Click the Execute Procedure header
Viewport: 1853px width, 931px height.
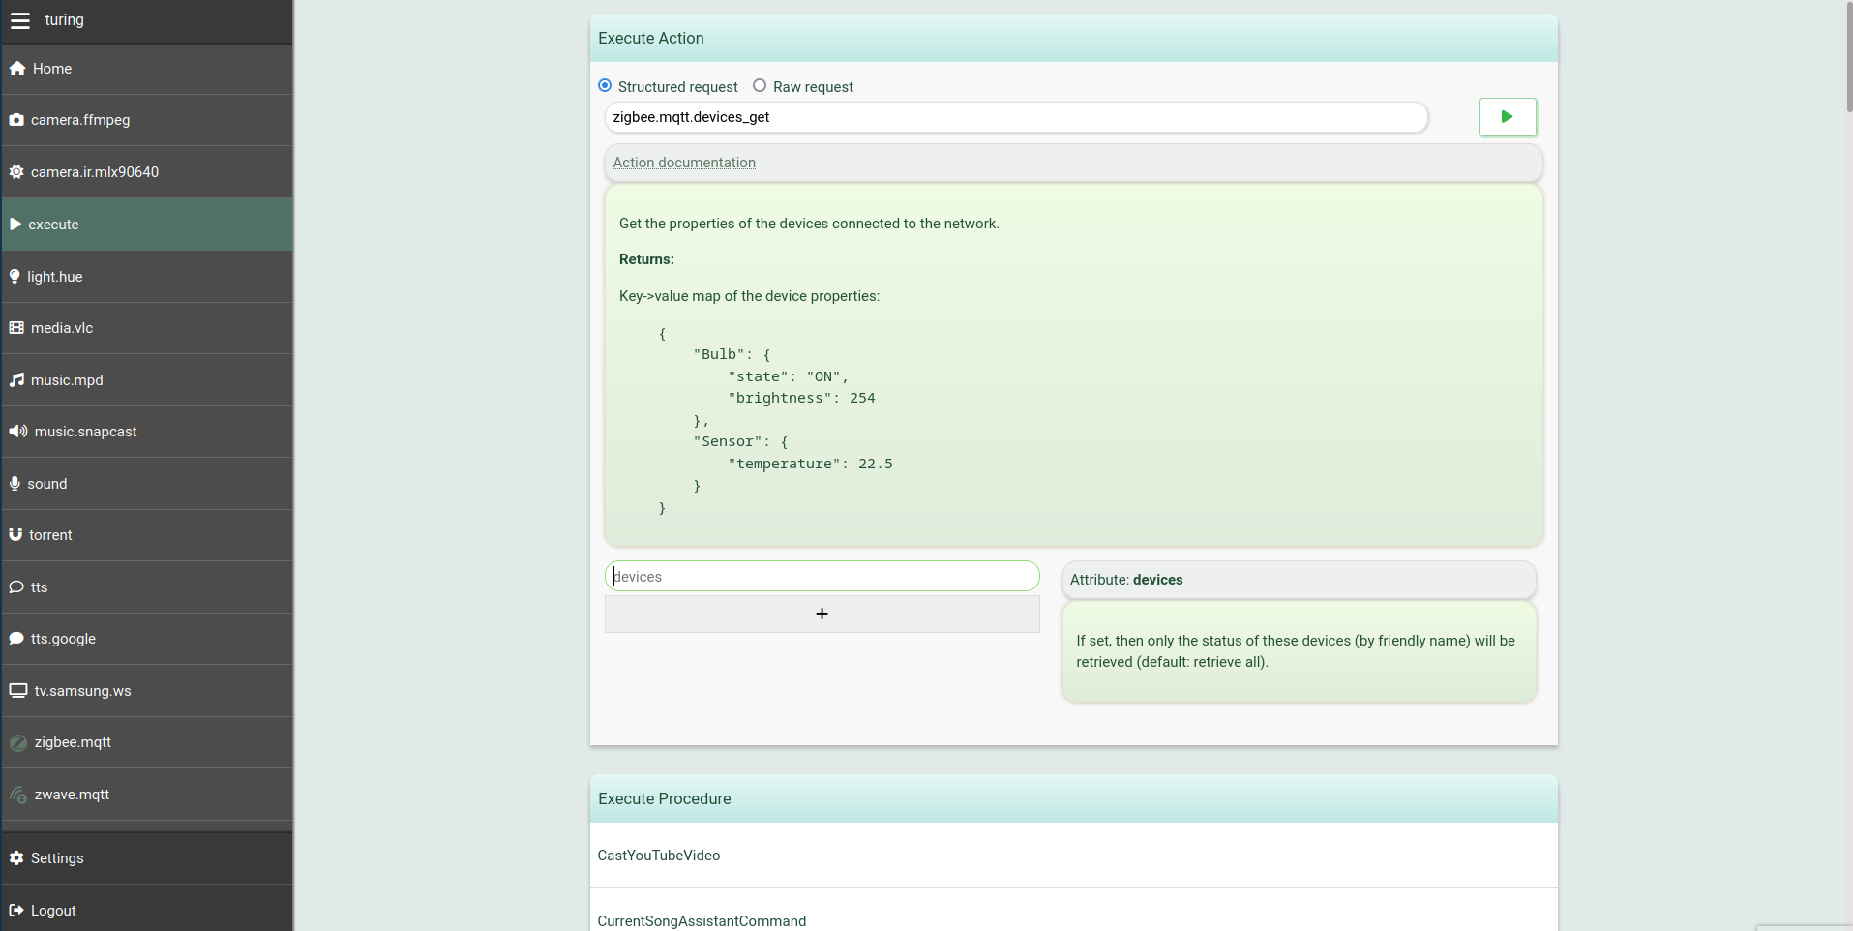click(1074, 798)
